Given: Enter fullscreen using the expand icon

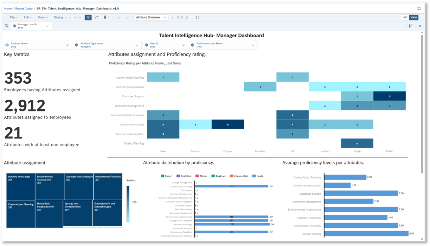Looking at the screenshot, I should click(x=198, y=17).
